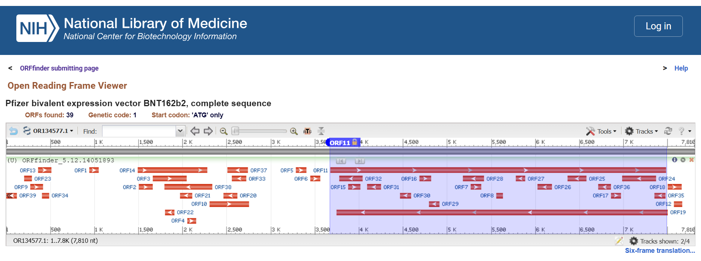Select the ORF22 arrow feature
Viewport: 701px width, 261px height.
tap(170, 212)
